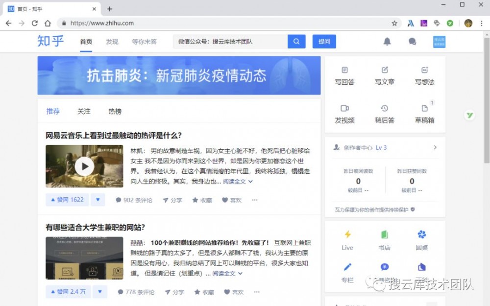Screen dimensions: 490x306
Task: Click the Live lightning bolt icon
Action: [x=347, y=234]
